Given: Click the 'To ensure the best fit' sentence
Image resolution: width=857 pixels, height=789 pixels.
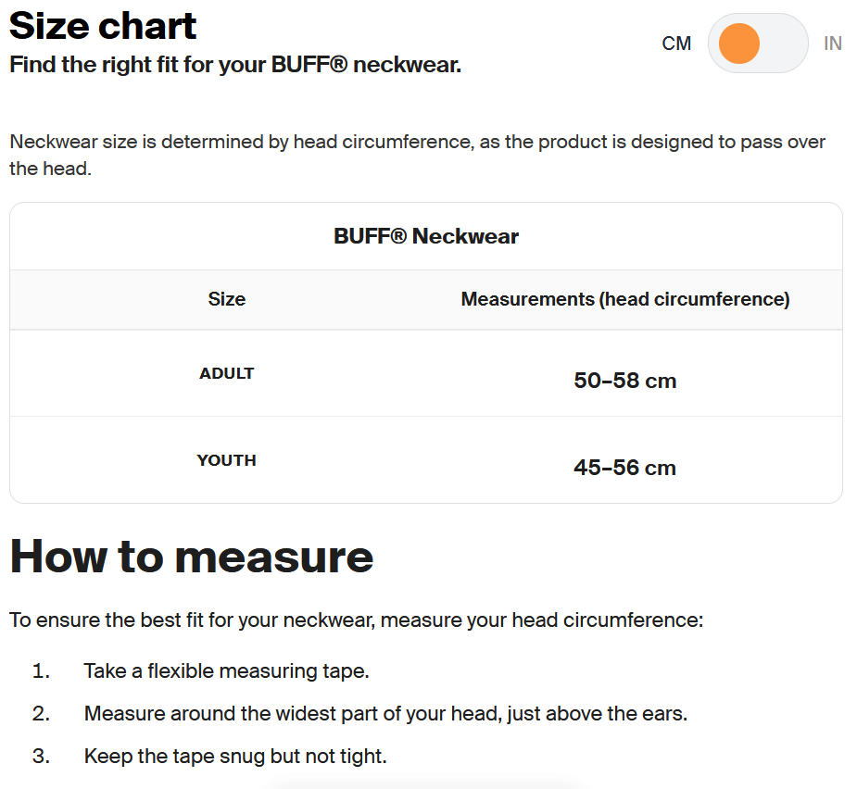Looking at the screenshot, I should pos(357,620).
